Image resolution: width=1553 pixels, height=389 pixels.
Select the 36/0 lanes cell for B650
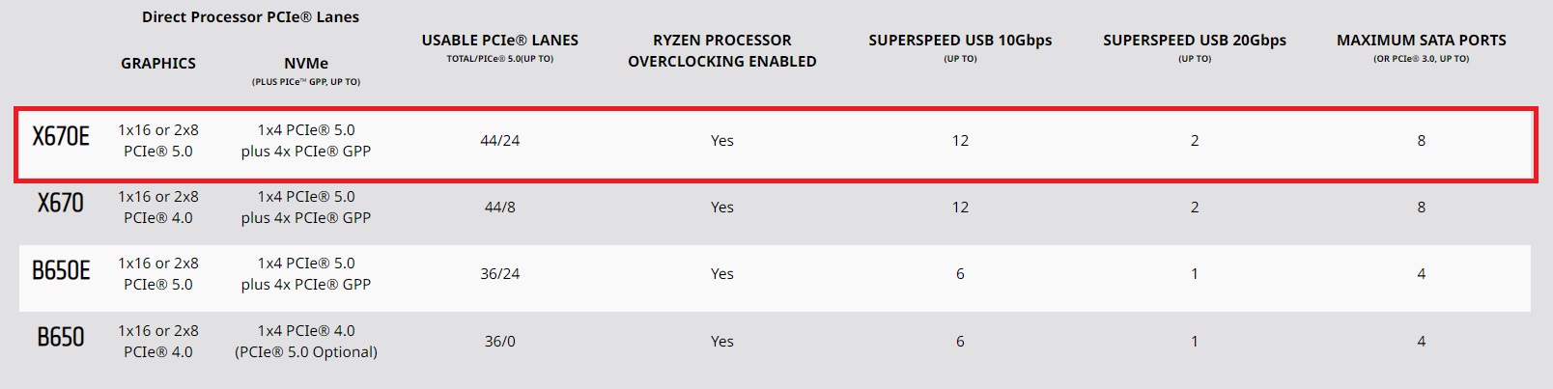[500, 341]
